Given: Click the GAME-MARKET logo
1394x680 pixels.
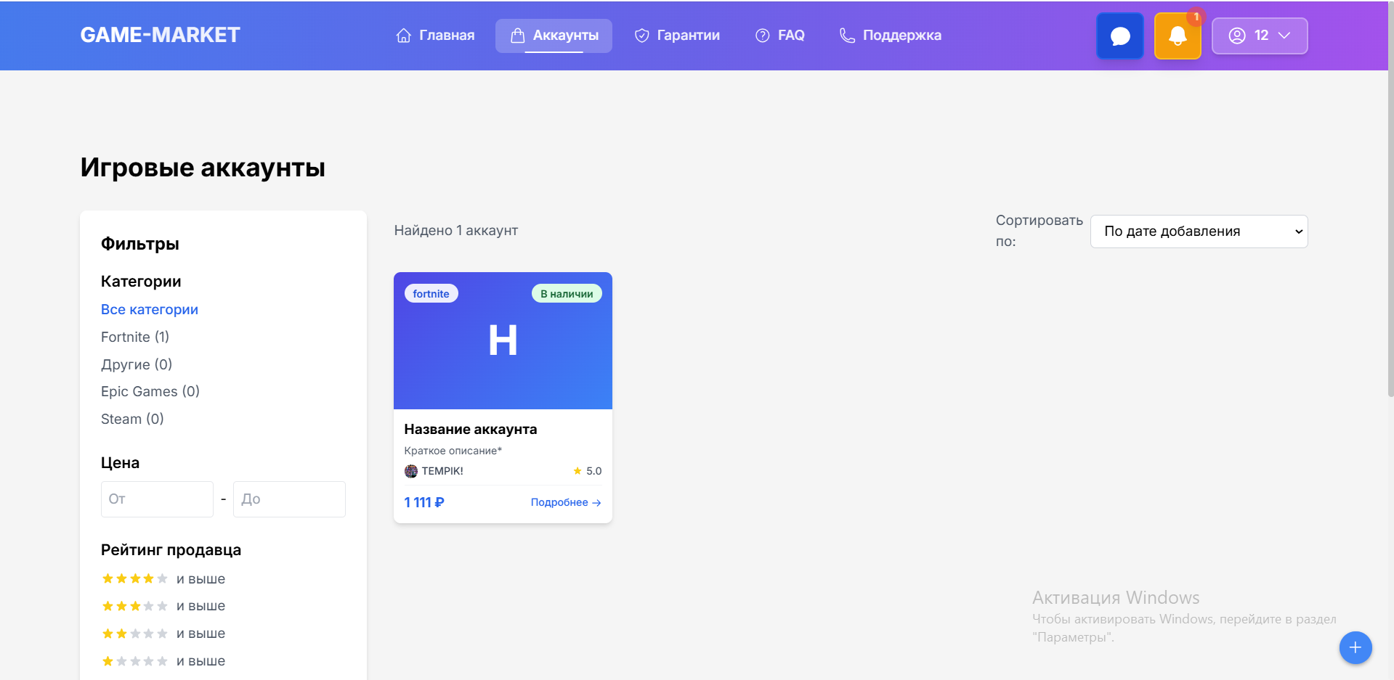Looking at the screenshot, I should coord(160,35).
